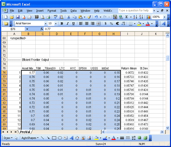Insert WordArt from the Drawing toolbar

tap(71, 138)
